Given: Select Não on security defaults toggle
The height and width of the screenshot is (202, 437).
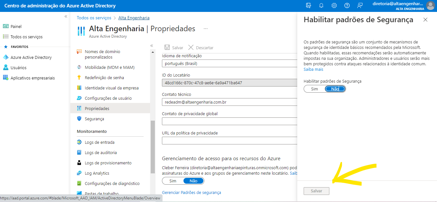Looking at the screenshot, I should tap(335, 89).
